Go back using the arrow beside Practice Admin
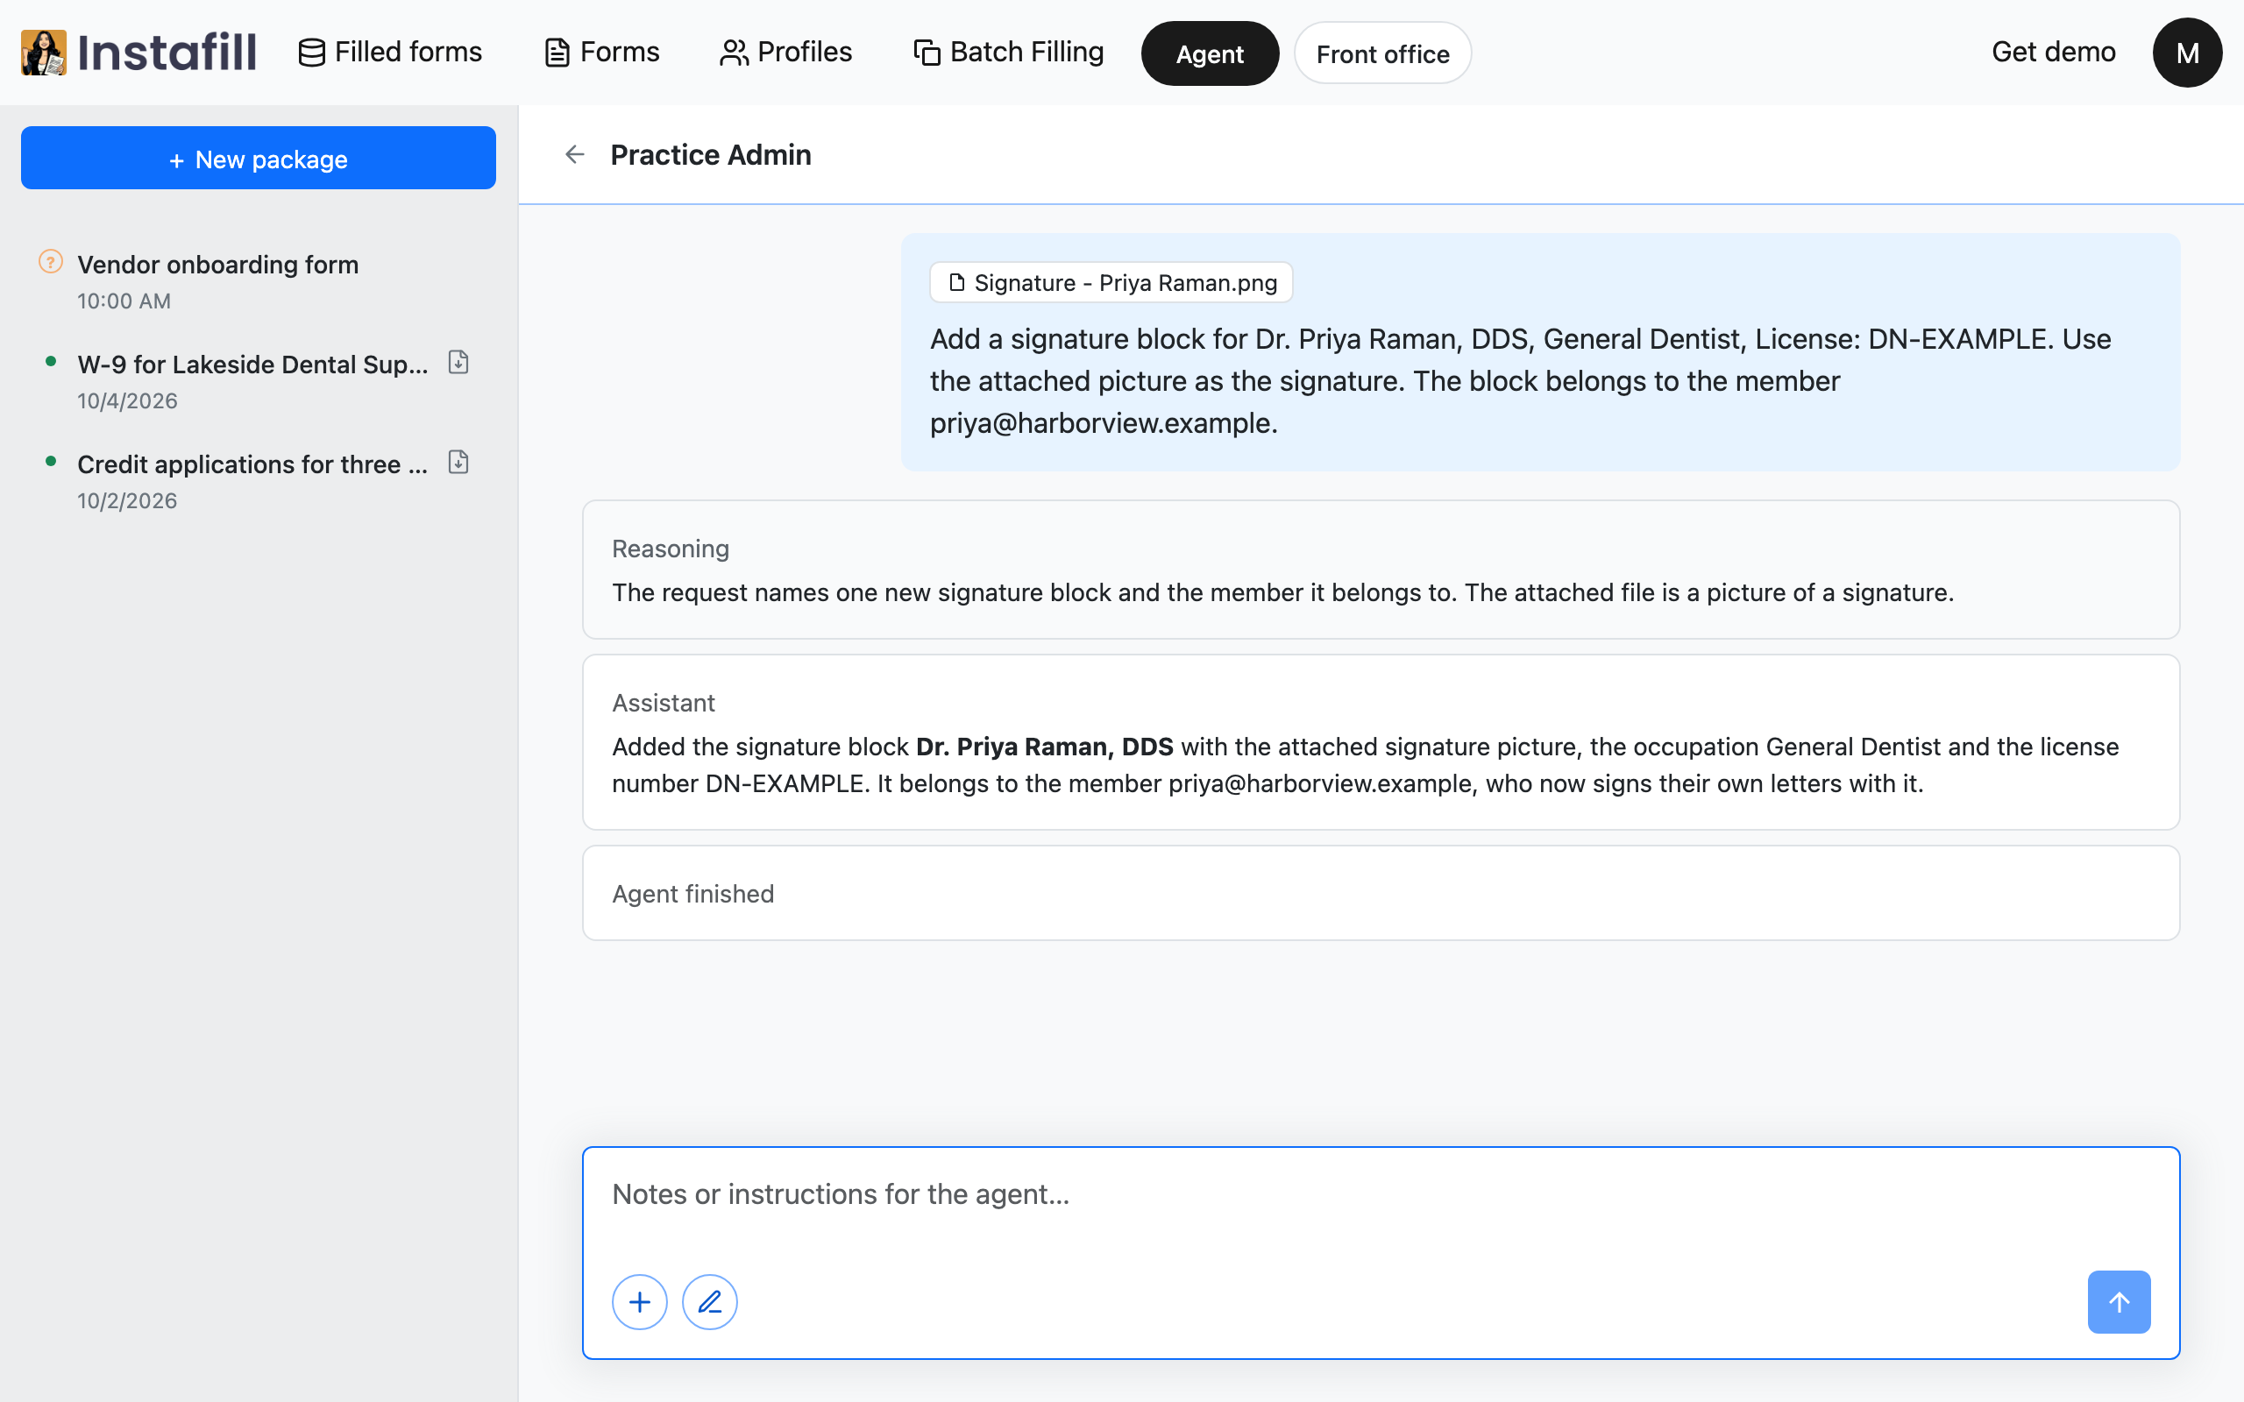2244x1402 pixels. point(575,155)
